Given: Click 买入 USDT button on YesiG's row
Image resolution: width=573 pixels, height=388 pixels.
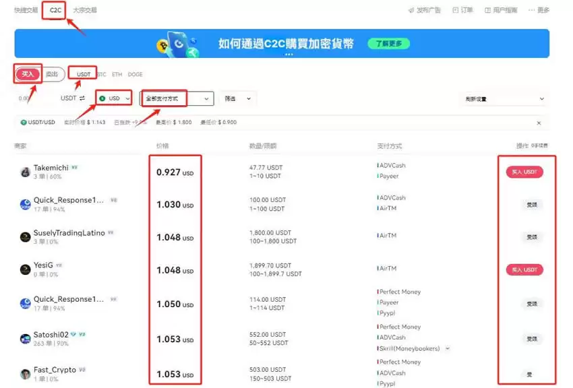Looking at the screenshot, I should click(x=525, y=269).
